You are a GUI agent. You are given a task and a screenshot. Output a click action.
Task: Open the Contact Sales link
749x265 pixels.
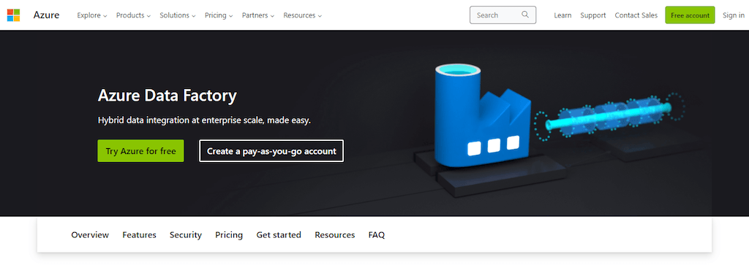636,15
